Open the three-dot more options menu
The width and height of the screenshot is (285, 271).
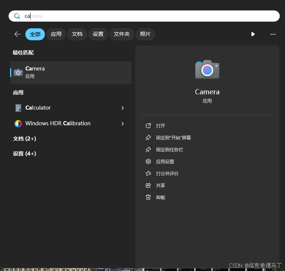[273, 34]
